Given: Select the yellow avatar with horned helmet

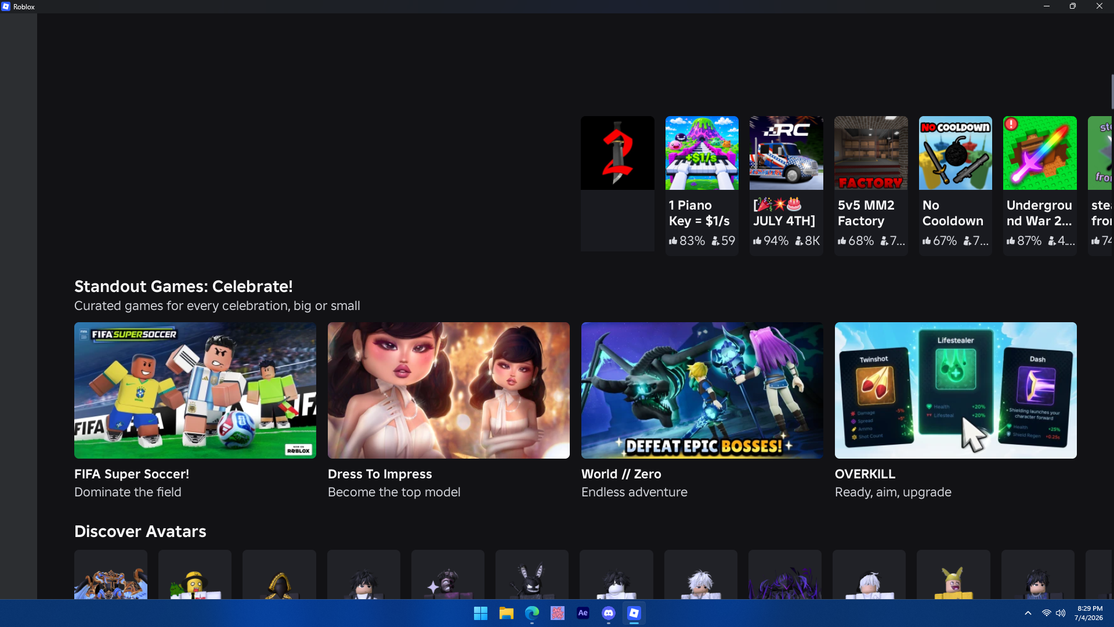Looking at the screenshot, I should pyautogui.click(x=953, y=575).
